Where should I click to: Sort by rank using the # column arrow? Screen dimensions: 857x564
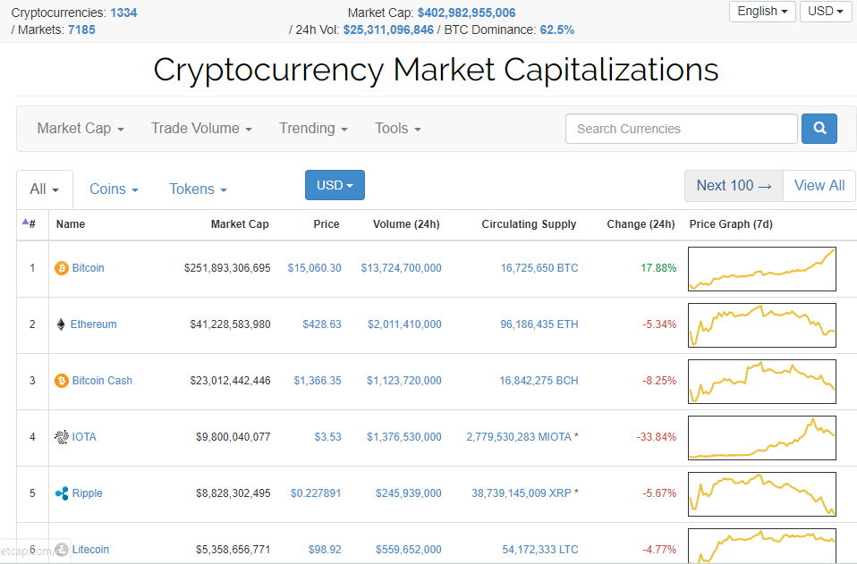[x=25, y=223]
